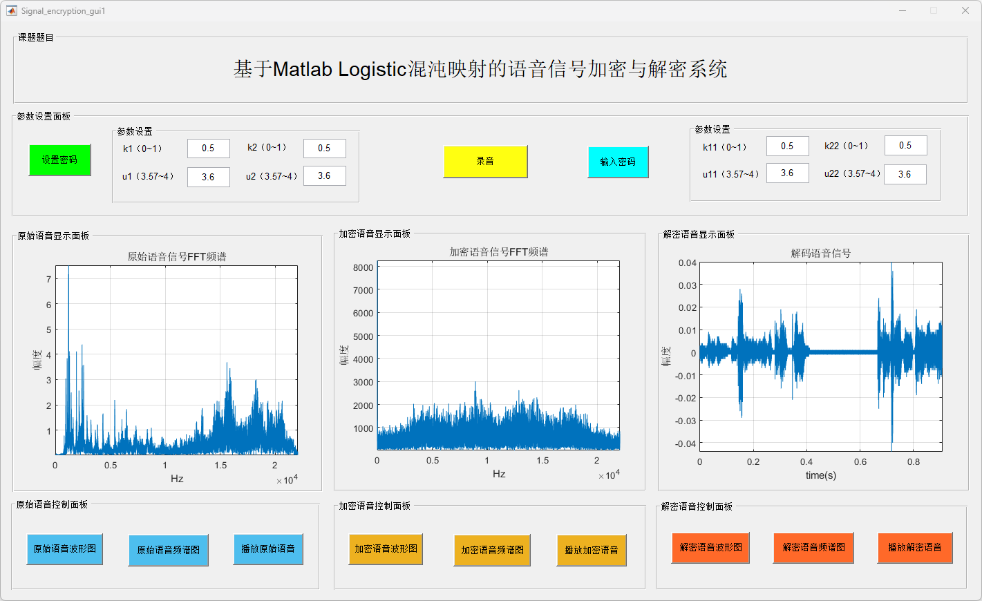
Task: Play original audio with 播放原始语音
Action: 268,549
